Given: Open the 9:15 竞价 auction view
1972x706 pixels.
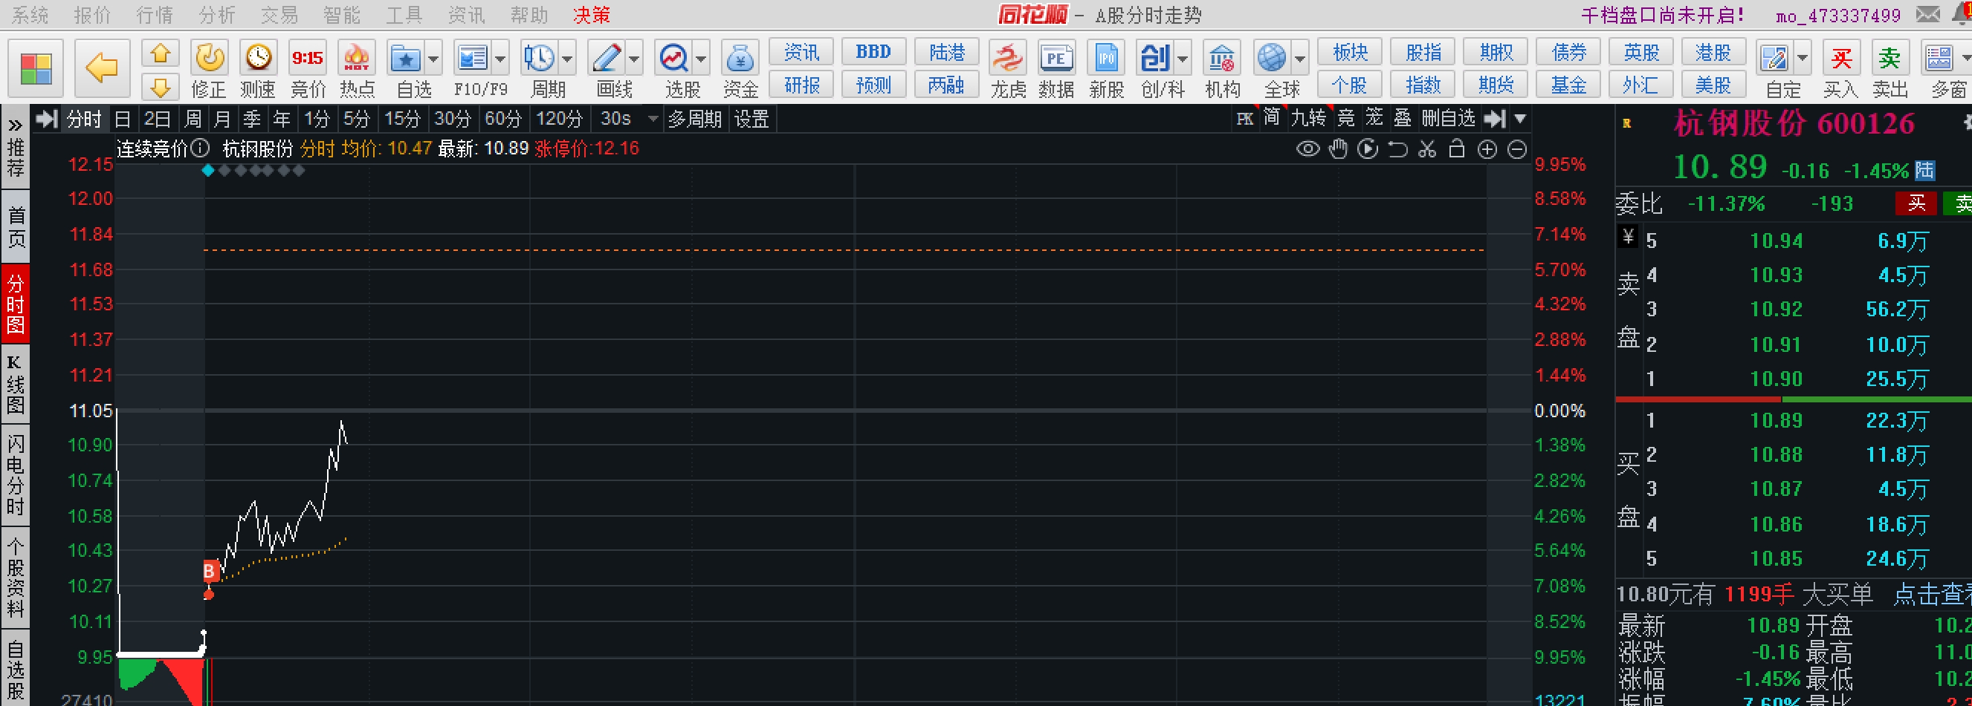Looking at the screenshot, I should point(308,58).
